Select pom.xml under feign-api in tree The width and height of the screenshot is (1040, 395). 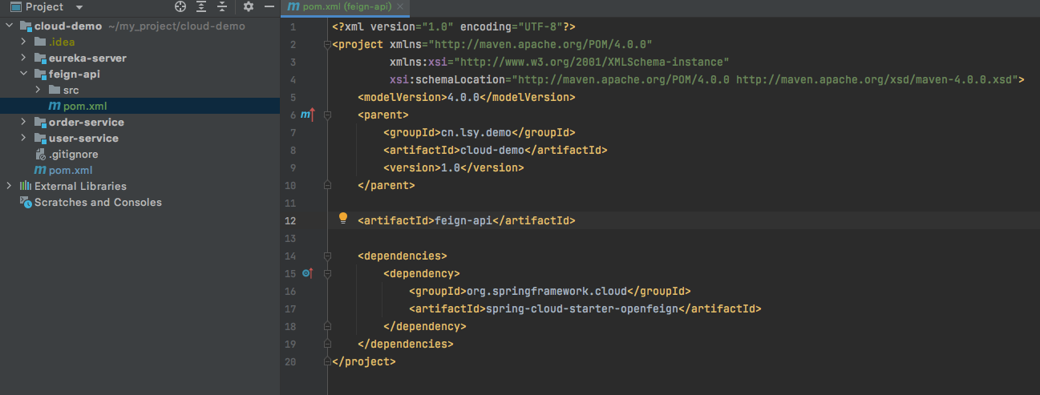pyautogui.click(x=77, y=106)
